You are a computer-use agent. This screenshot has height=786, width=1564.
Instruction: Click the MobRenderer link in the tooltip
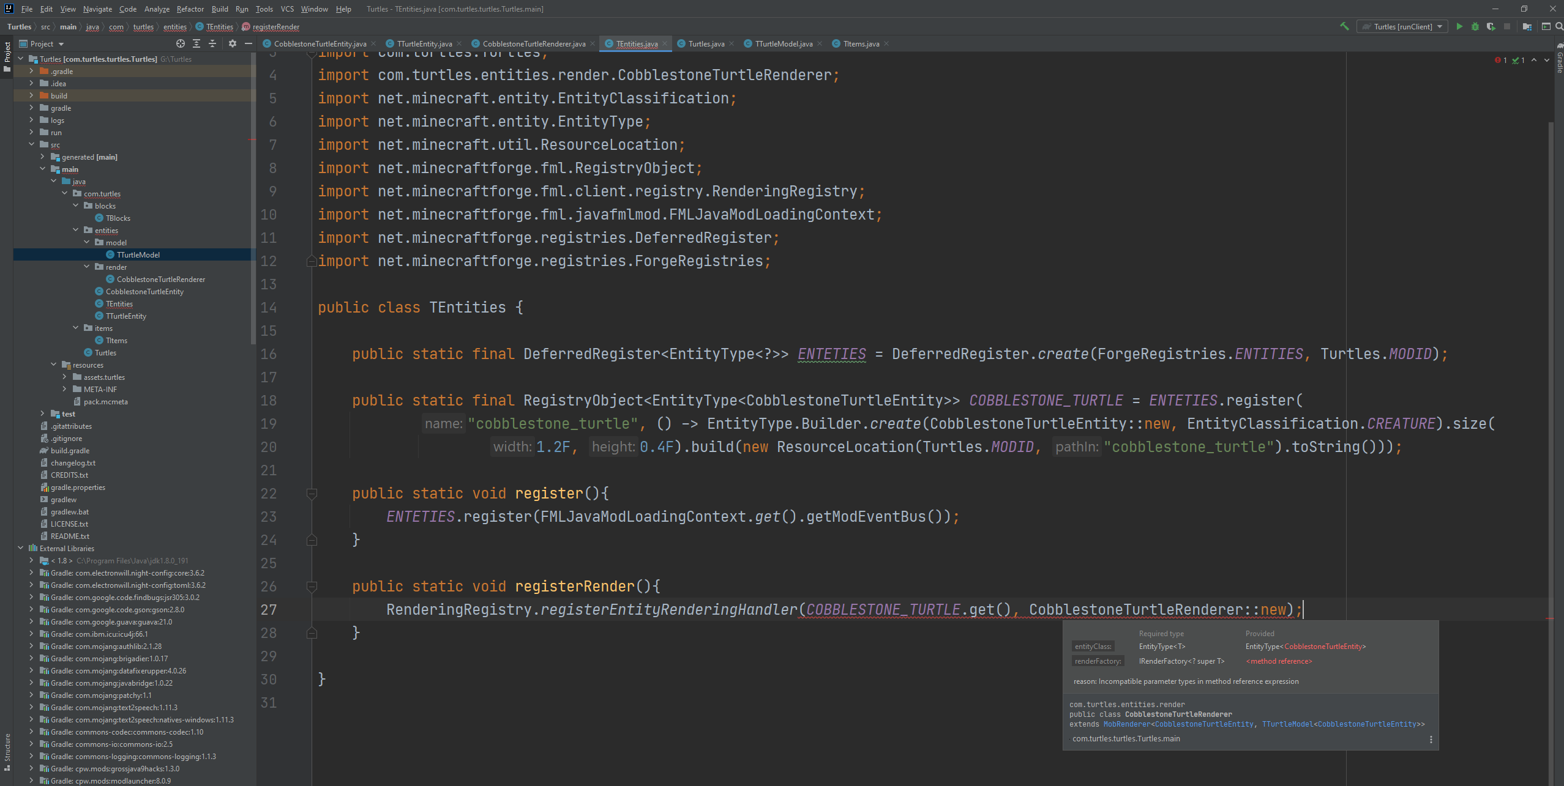pyautogui.click(x=1126, y=724)
